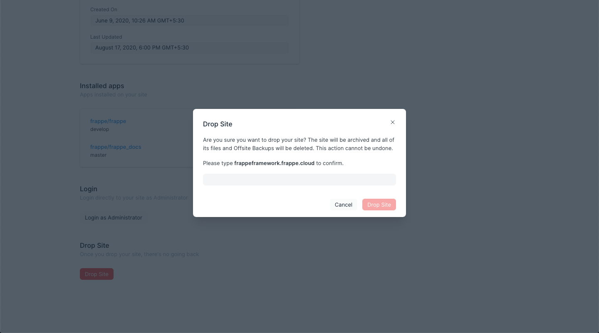This screenshot has width=599, height=333.
Task: Click the Drop Site page section heading
Action: tap(94, 246)
